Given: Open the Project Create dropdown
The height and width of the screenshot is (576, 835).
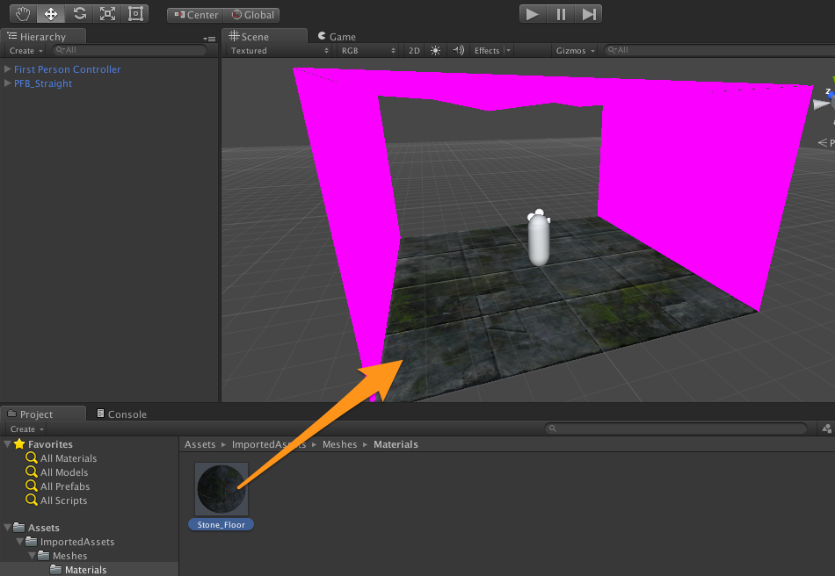Looking at the screenshot, I should point(26,428).
